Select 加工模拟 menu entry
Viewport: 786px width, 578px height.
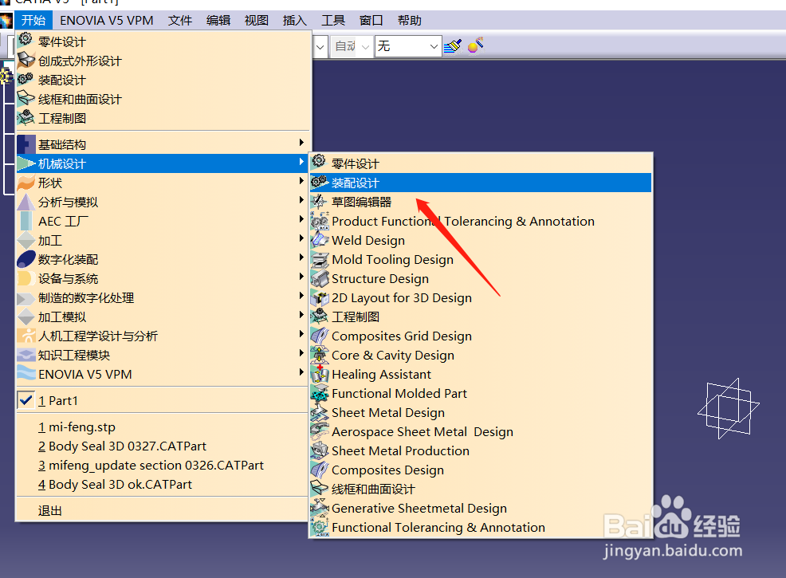coord(162,317)
